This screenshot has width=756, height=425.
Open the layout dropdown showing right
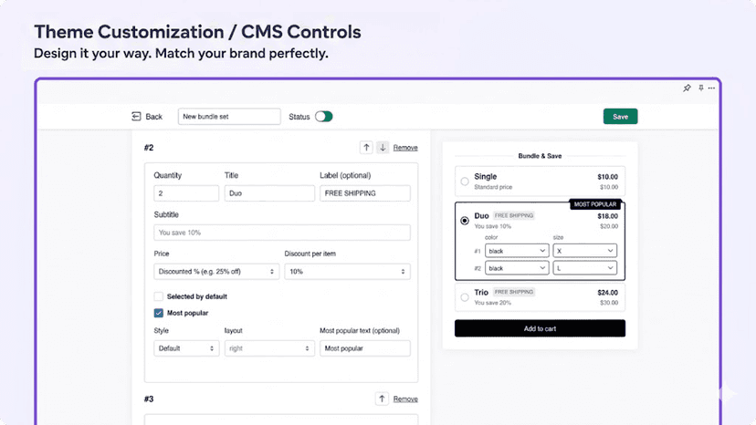pos(269,347)
